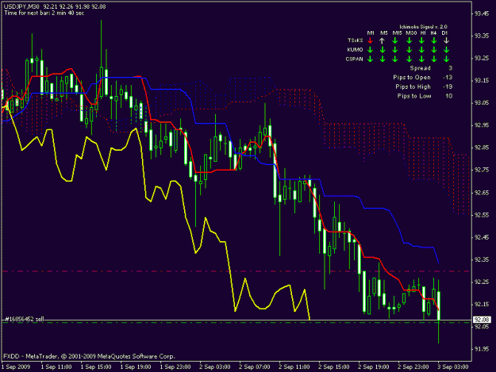Select the KUMO M30 down arrow

409,50
